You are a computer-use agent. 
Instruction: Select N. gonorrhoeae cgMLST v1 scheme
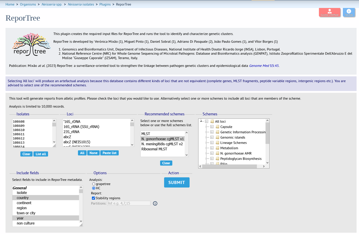point(163,139)
